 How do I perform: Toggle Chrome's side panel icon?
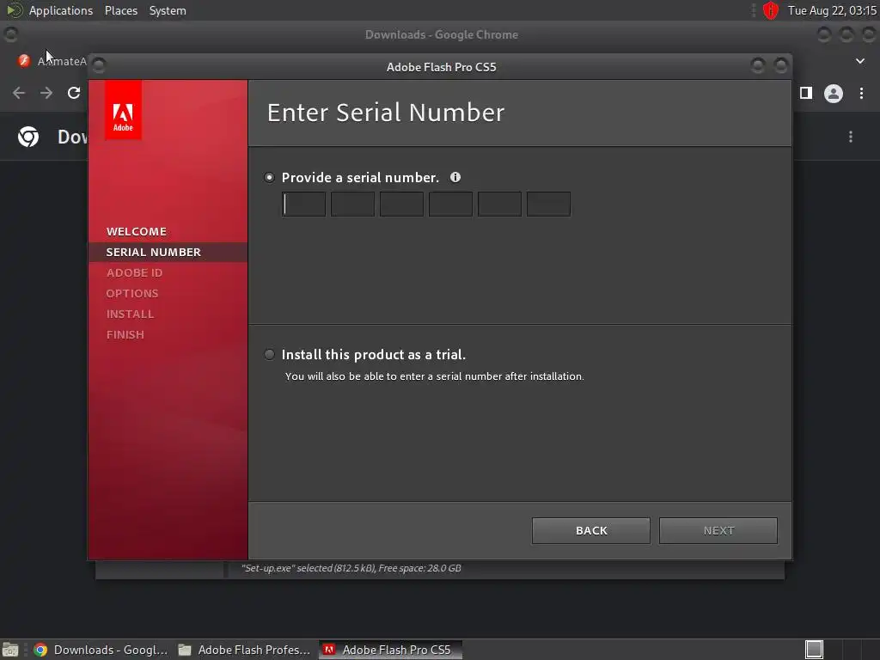tap(806, 93)
